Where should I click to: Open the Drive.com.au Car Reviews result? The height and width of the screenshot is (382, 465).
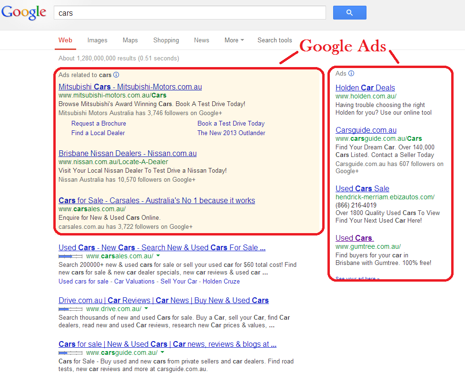(x=164, y=300)
